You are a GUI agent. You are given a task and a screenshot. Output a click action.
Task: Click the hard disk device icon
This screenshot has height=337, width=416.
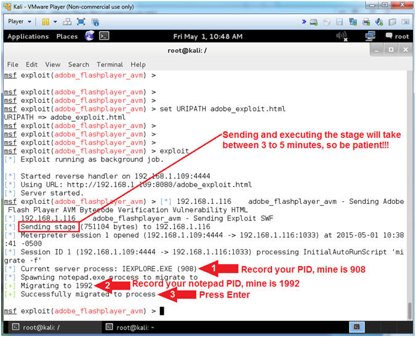pos(314,22)
